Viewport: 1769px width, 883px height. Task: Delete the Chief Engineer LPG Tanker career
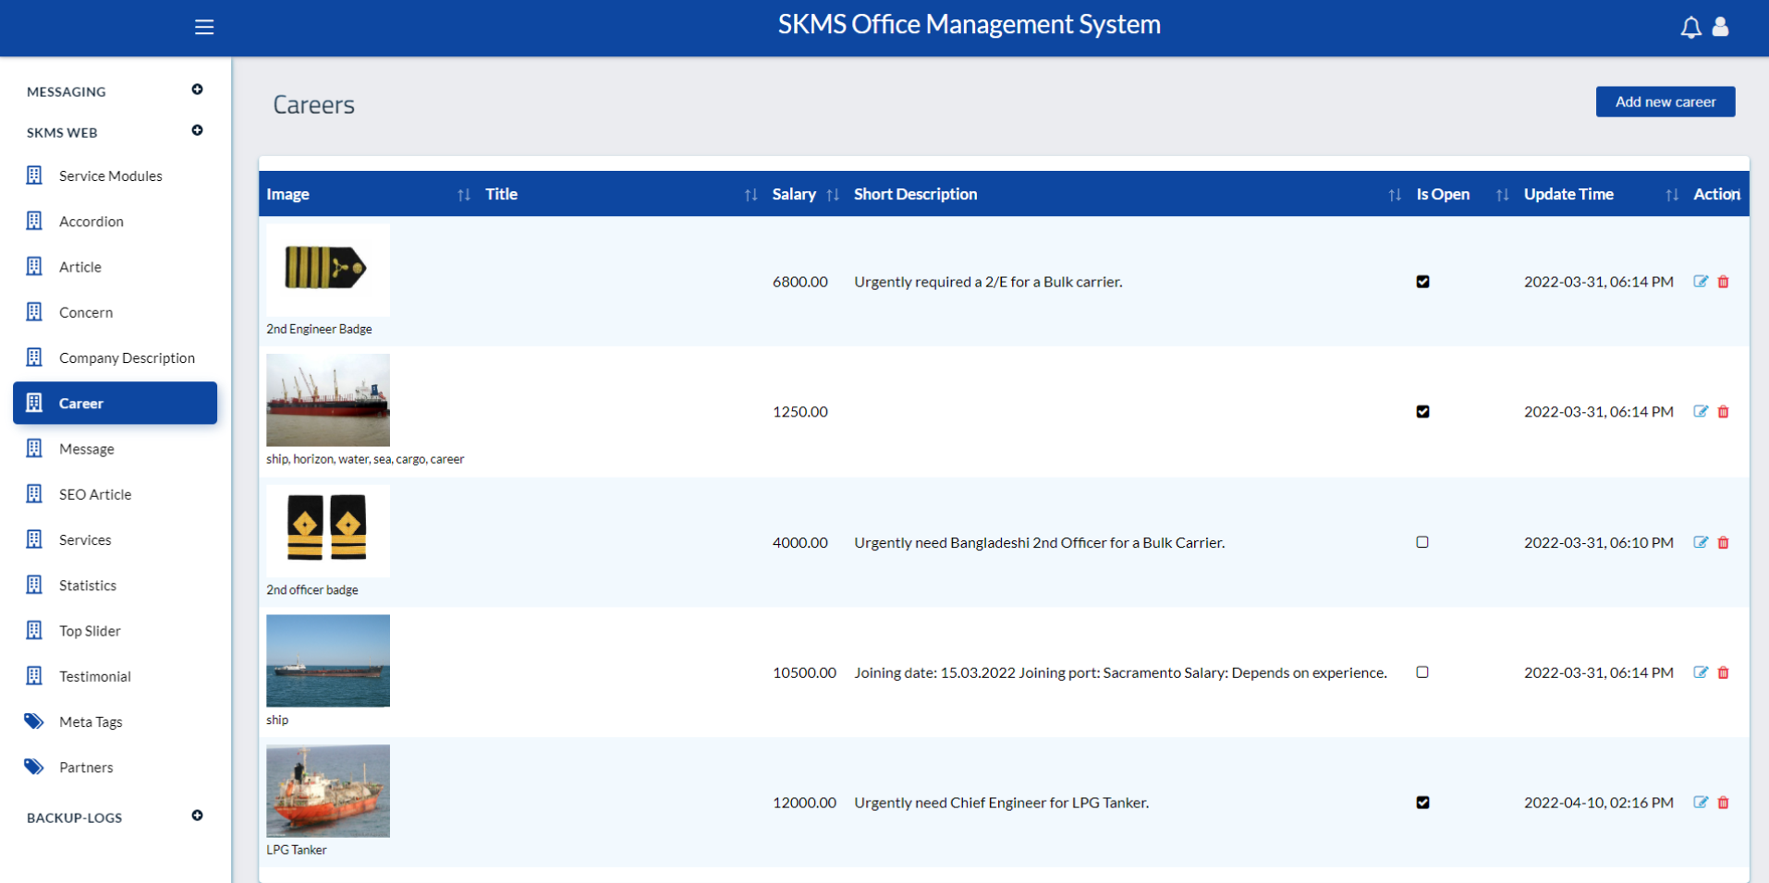[x=1724, y=803]
